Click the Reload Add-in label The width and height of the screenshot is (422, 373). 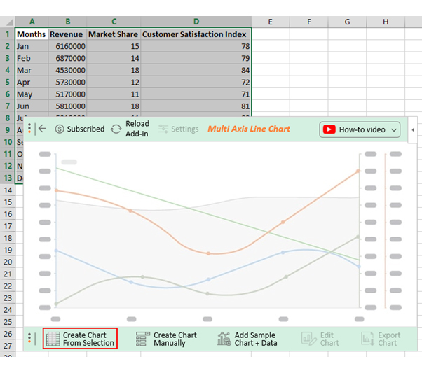(137, 129)
